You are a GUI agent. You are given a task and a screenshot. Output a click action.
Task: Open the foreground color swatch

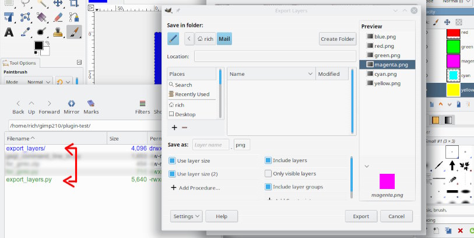coord(38,45)
